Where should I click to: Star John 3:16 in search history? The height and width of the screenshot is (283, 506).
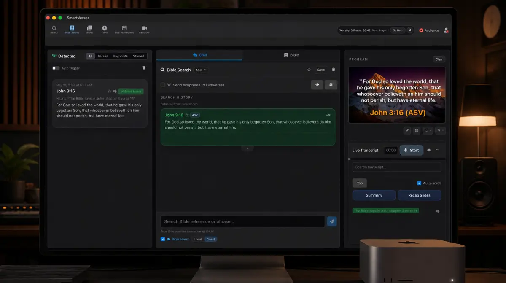point(187,115)
